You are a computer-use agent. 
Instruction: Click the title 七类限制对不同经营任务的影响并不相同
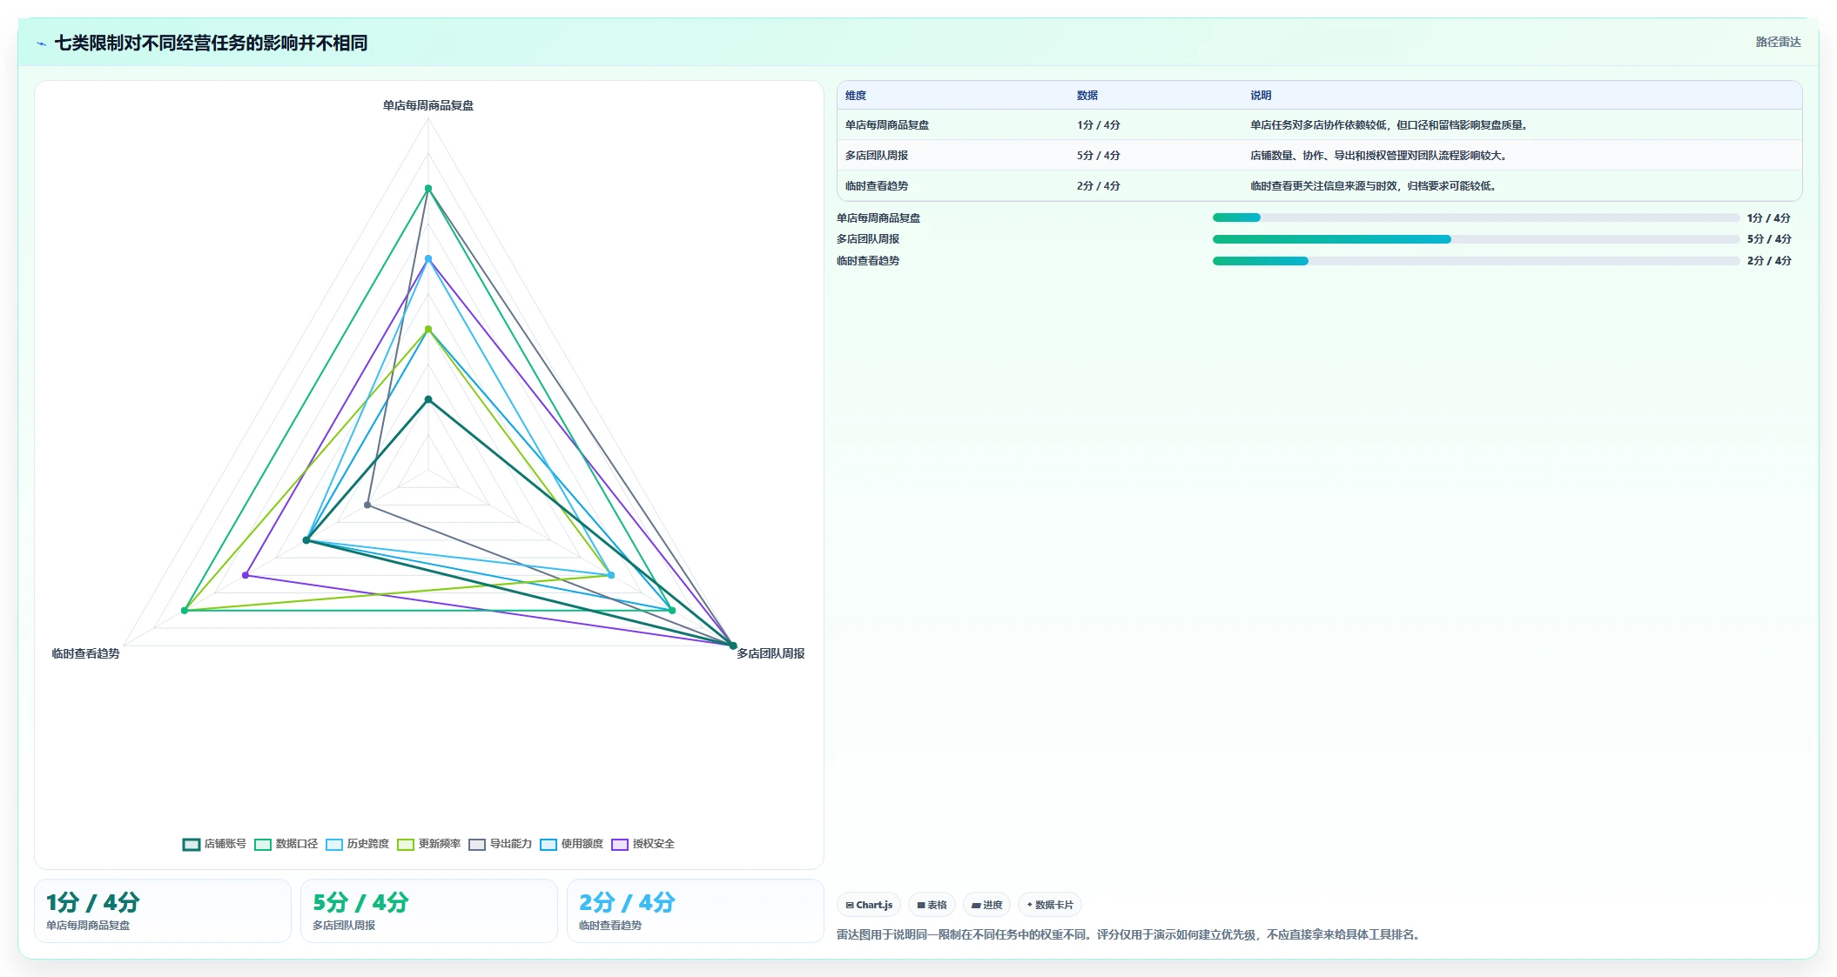[x=211, y=43]
